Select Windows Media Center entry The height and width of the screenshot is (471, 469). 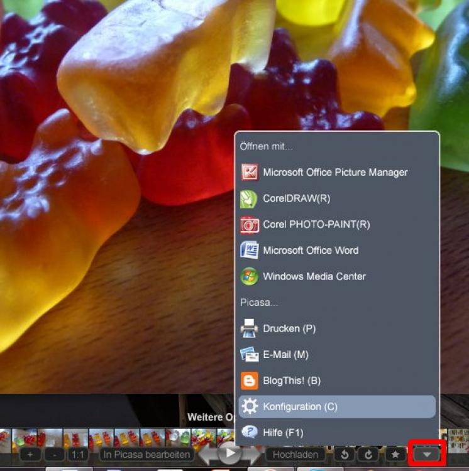pos(314,276)
